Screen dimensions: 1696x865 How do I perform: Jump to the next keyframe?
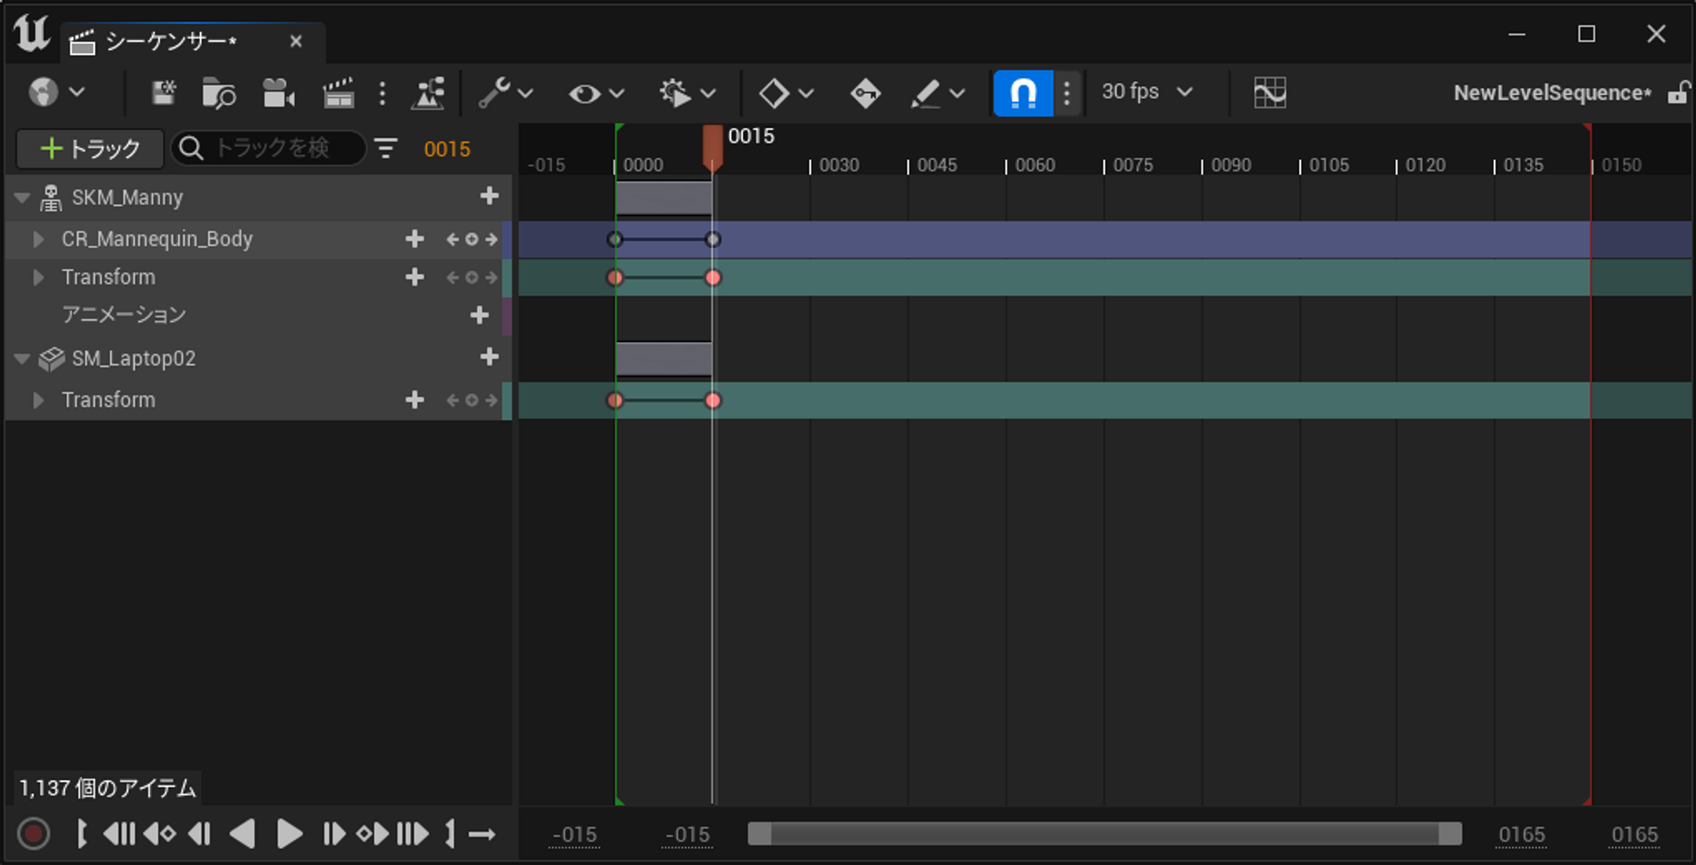(372, 835)
